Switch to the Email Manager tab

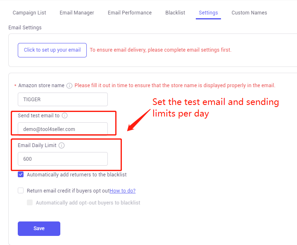[x=77, y=13]
